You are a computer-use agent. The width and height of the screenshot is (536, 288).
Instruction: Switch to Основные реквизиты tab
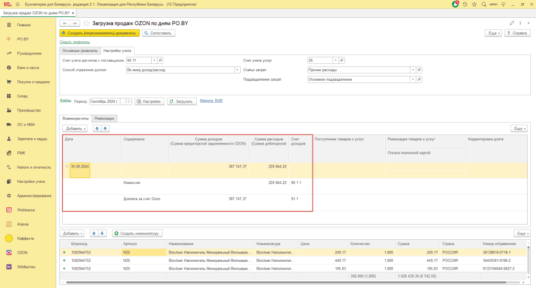point(80,51)
